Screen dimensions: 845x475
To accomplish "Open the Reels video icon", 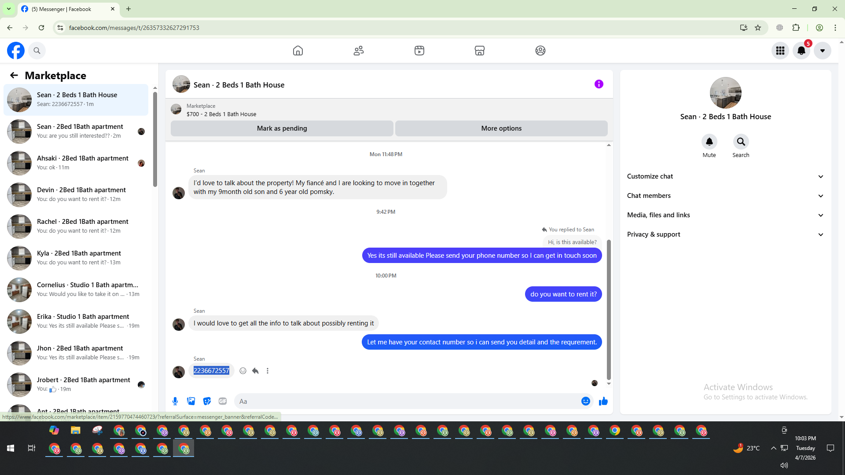I will point(419,51).
